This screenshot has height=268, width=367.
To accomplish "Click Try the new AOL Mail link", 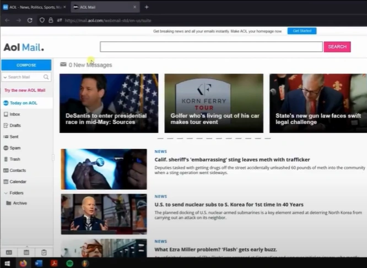I will click(x=25, y=90).
